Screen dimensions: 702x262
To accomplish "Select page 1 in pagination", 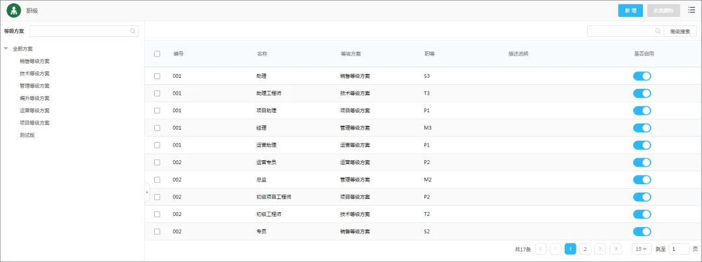I will 571,248.
